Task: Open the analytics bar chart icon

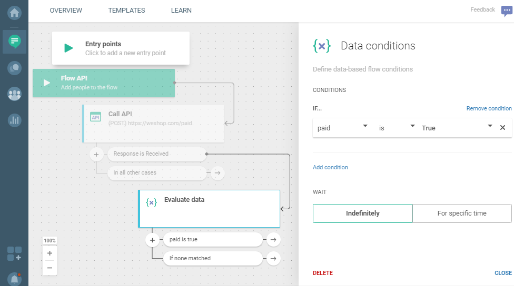Action: coord(14,120)
